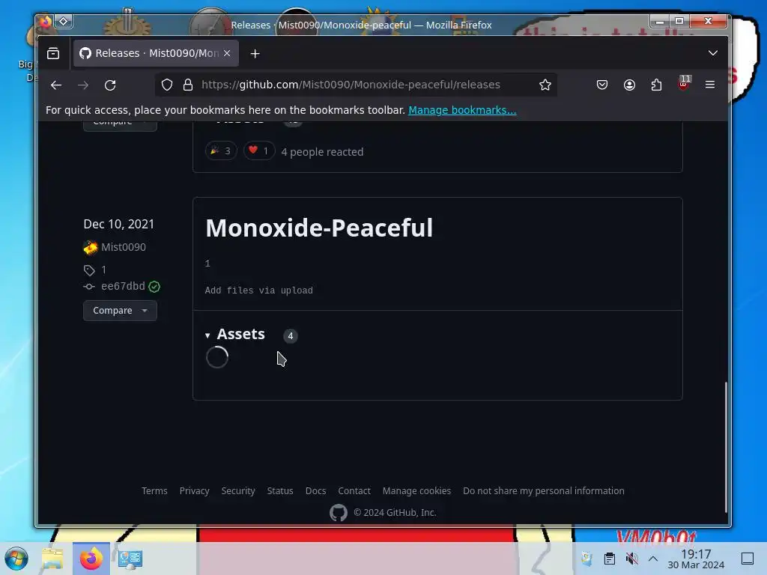The width and height of the screenshot is (767, 575).
Task: Open clipboard tray icon
Action: [x=610, y=559]
